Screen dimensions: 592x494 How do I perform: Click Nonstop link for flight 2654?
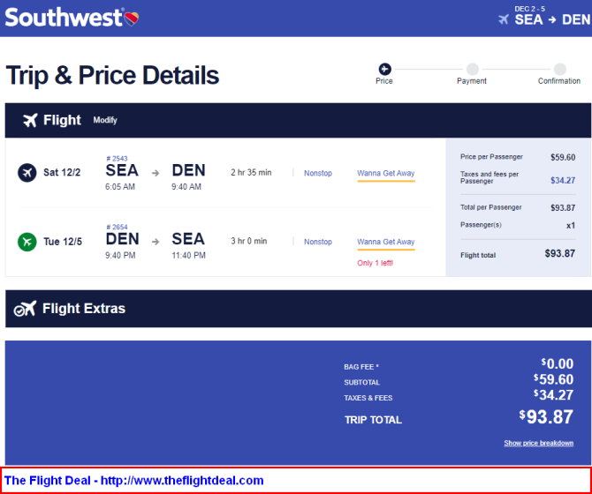point(318,242)
